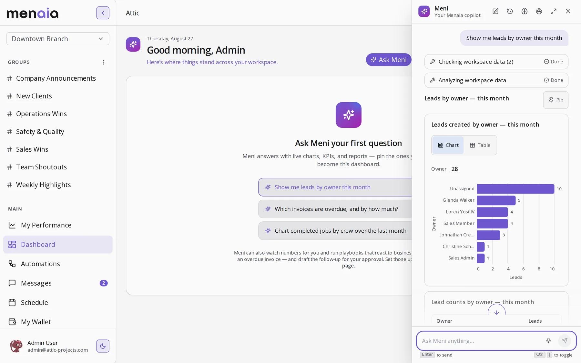The height and width of the screenshot is (363, 581).
Task: Switch to the Chart view tab
Action: [448, 145]
